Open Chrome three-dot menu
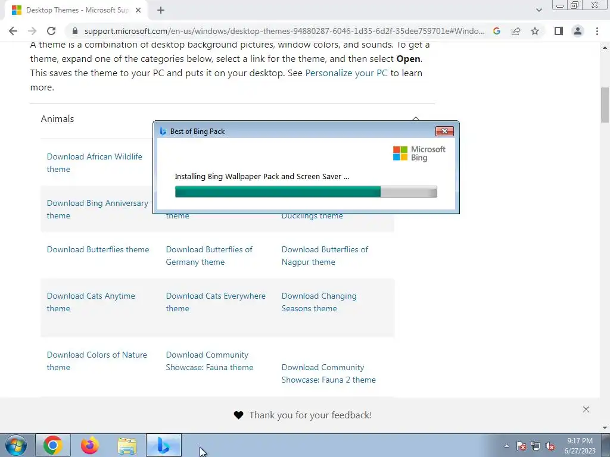Screen dimensions: 610x457 click(x=597, y=31)
